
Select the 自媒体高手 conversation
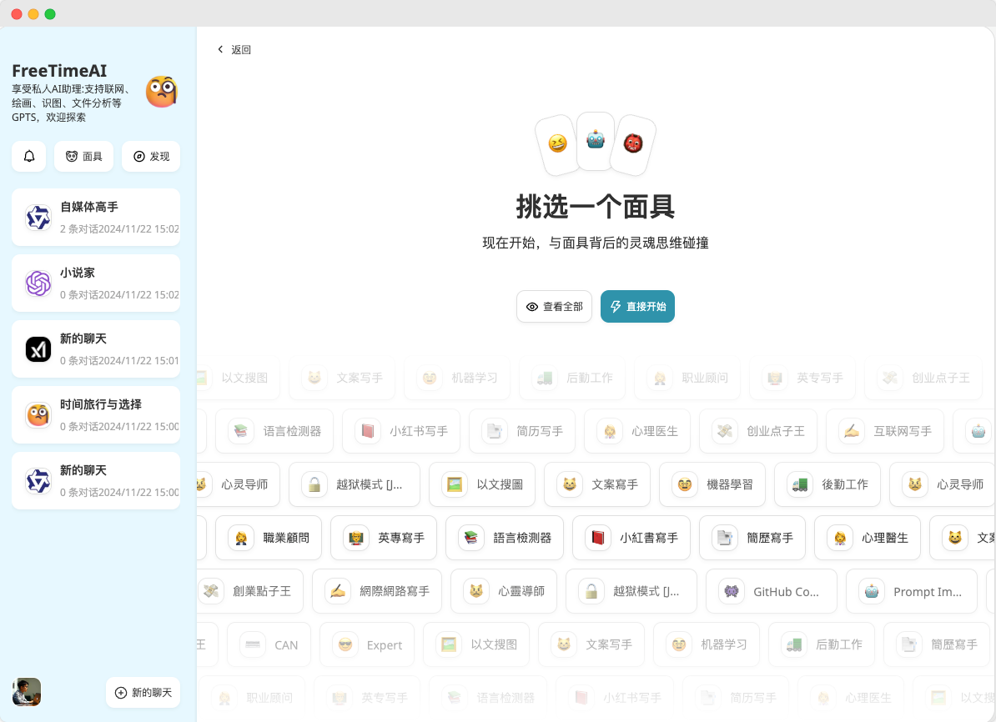95,218
